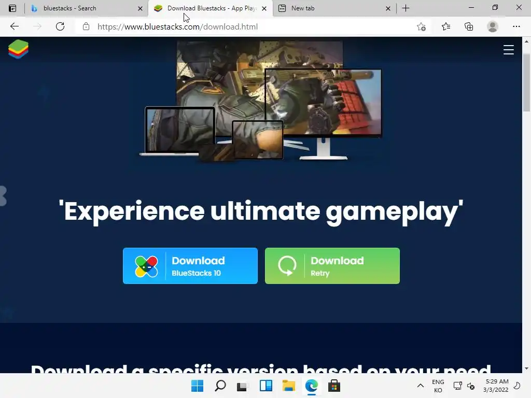This screenshot has width=531, height=398.
Task: Open the hamburger menu on BlueStacks page
Action: coord(508,50)
